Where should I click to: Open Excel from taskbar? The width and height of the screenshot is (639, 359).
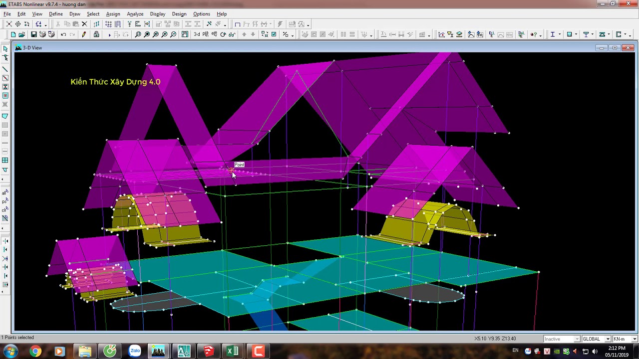coord(233,351)
